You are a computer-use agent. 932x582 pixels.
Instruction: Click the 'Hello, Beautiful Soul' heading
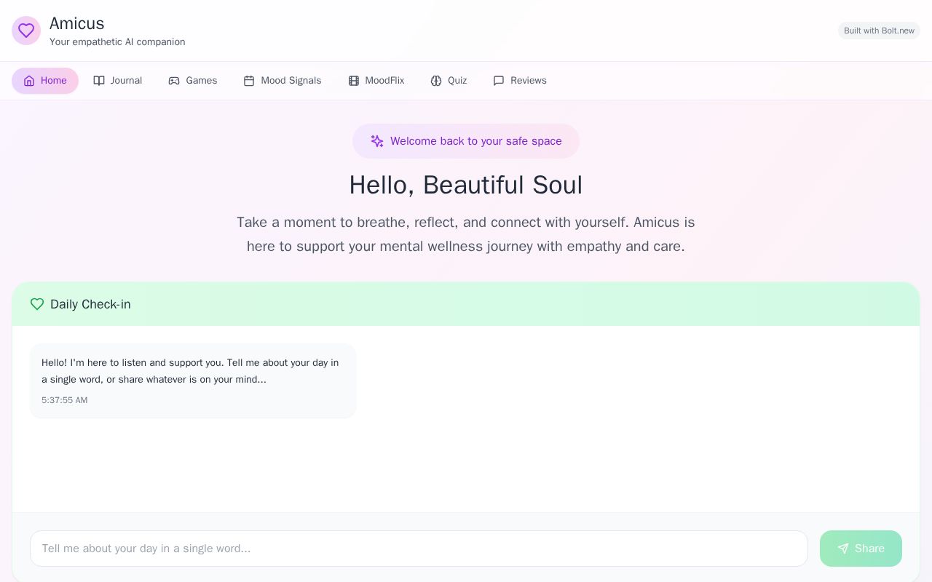[466, 185]
